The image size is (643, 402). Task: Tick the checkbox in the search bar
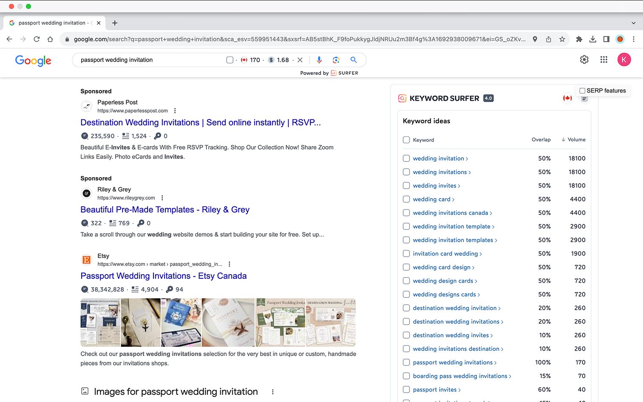click(x=230, y=60)
